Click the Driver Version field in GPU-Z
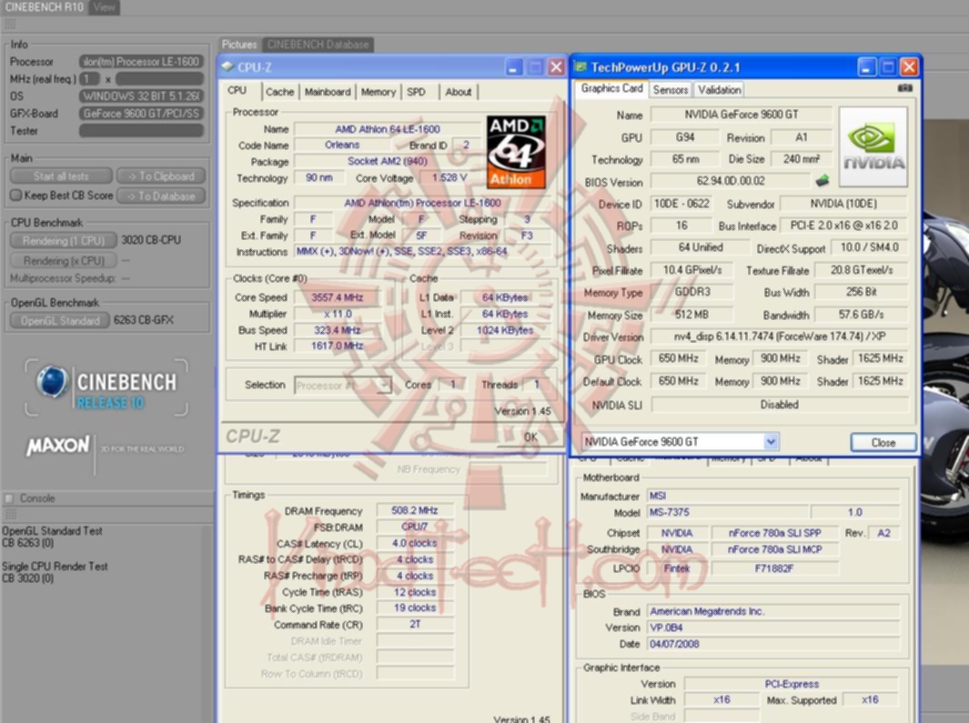This screenshot has width=969, height=723. point(779,336)
